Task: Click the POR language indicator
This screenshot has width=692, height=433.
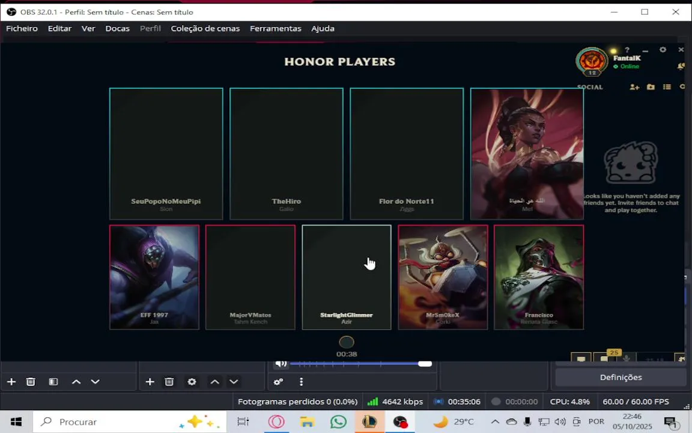Action: [596, 422]
